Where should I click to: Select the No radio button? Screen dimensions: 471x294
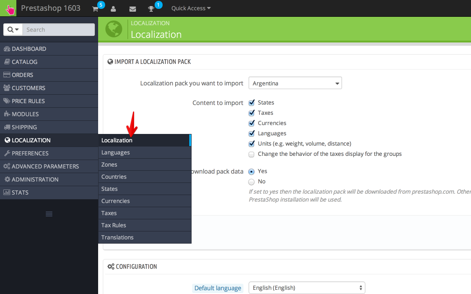coord(252,182)
